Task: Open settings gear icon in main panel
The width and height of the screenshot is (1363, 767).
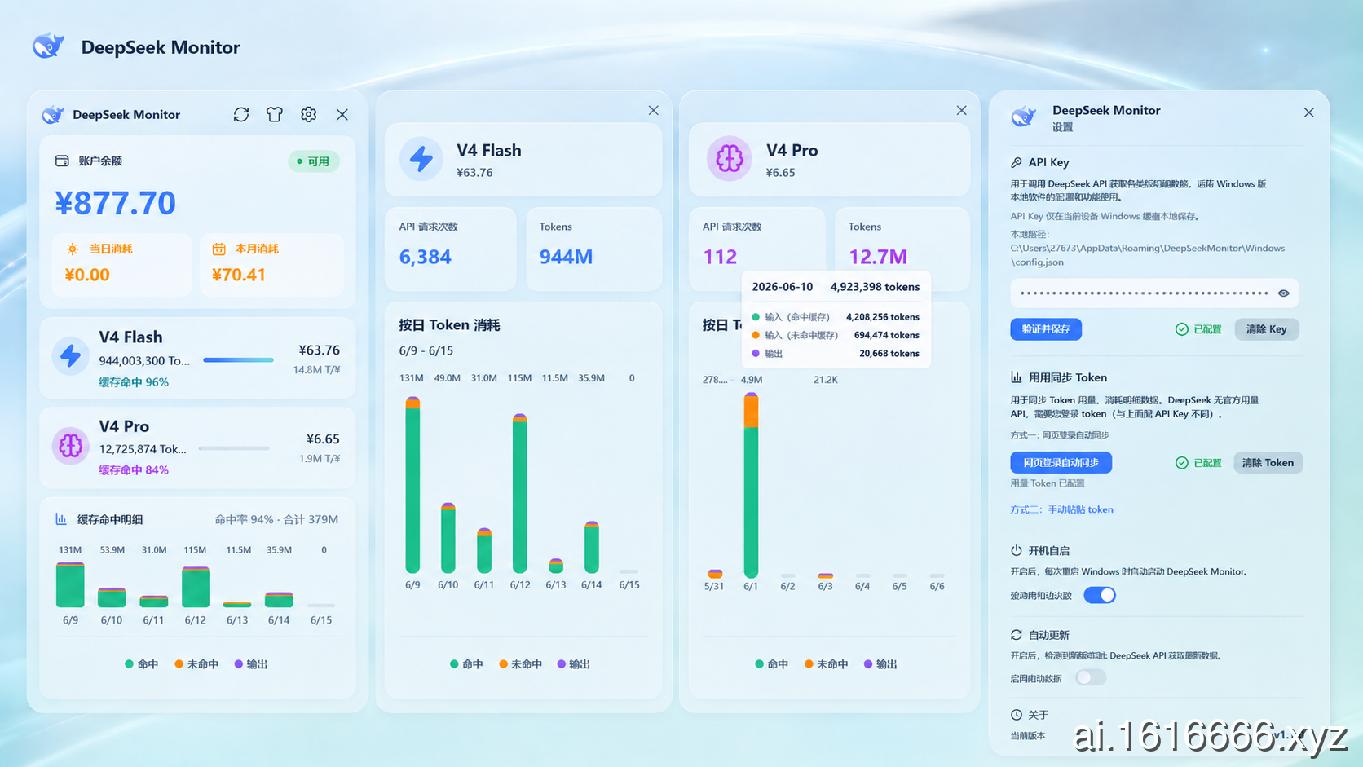Action: pyautogui.click(x=308, y=115)
